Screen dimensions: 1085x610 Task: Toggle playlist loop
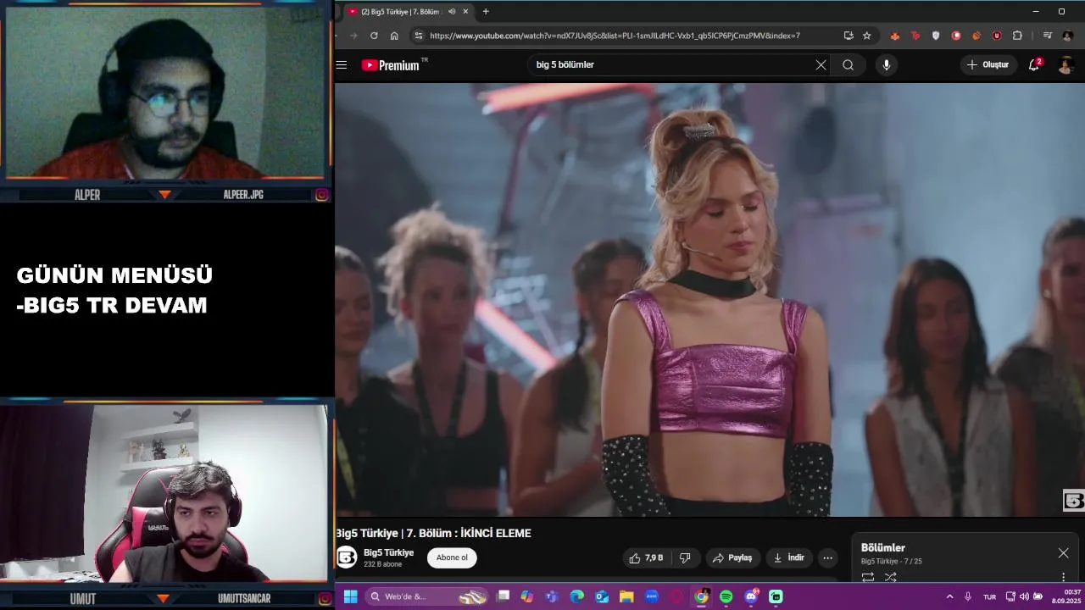point(868,577)
